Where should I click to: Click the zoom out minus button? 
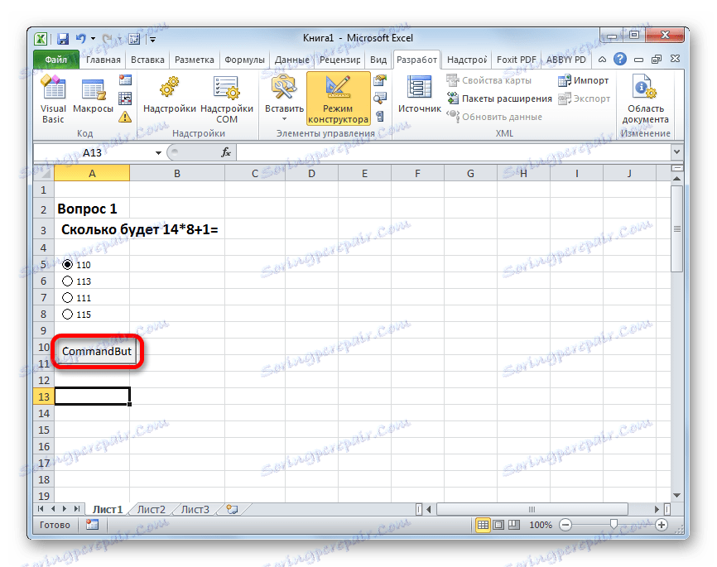tap(565, 525)
